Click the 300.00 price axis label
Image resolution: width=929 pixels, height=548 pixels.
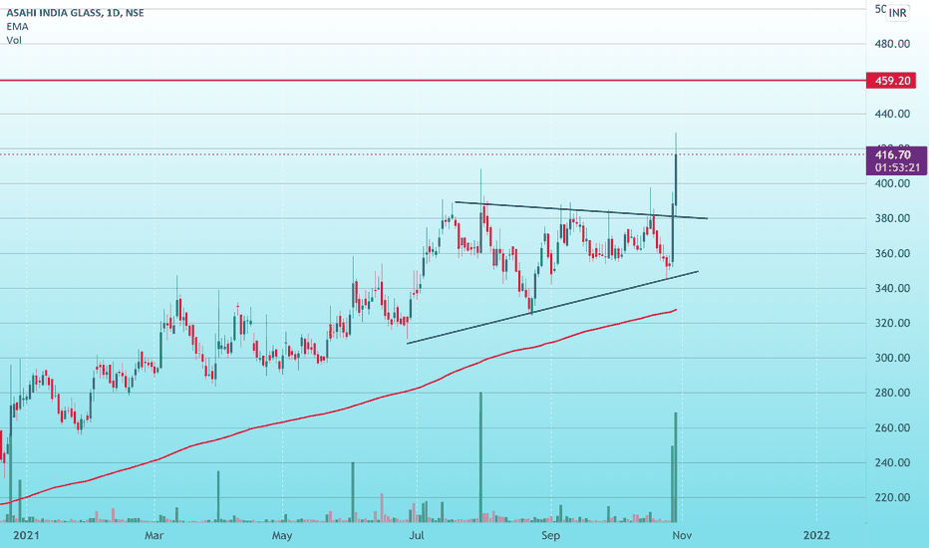(892, 358)
